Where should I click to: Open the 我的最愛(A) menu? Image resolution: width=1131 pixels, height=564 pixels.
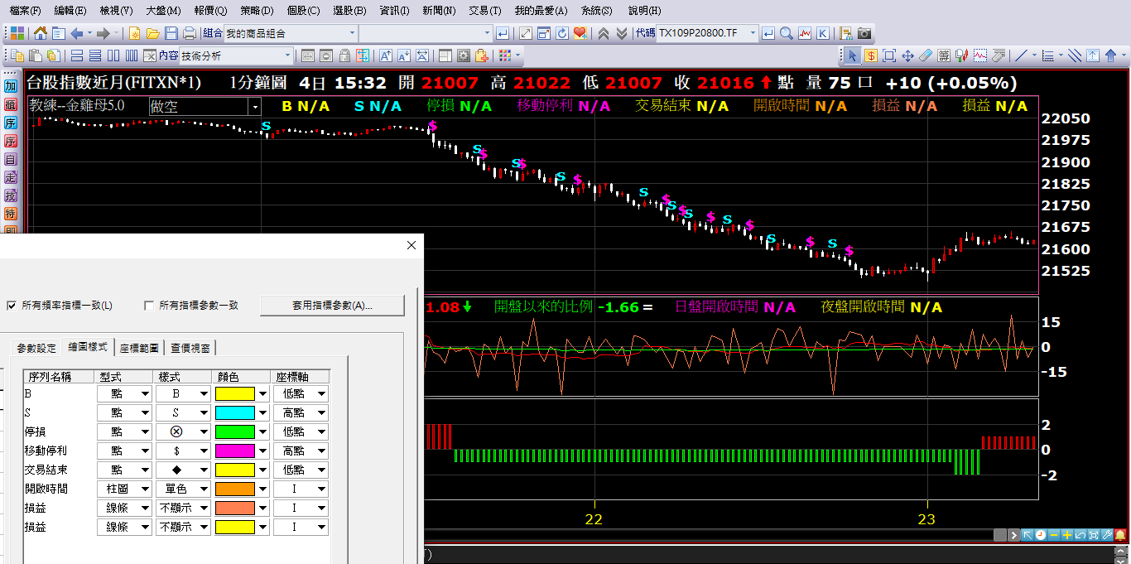(541, 11)
